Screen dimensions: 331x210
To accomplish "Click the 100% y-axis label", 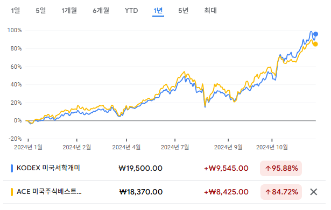I will [x=15, y=30].
